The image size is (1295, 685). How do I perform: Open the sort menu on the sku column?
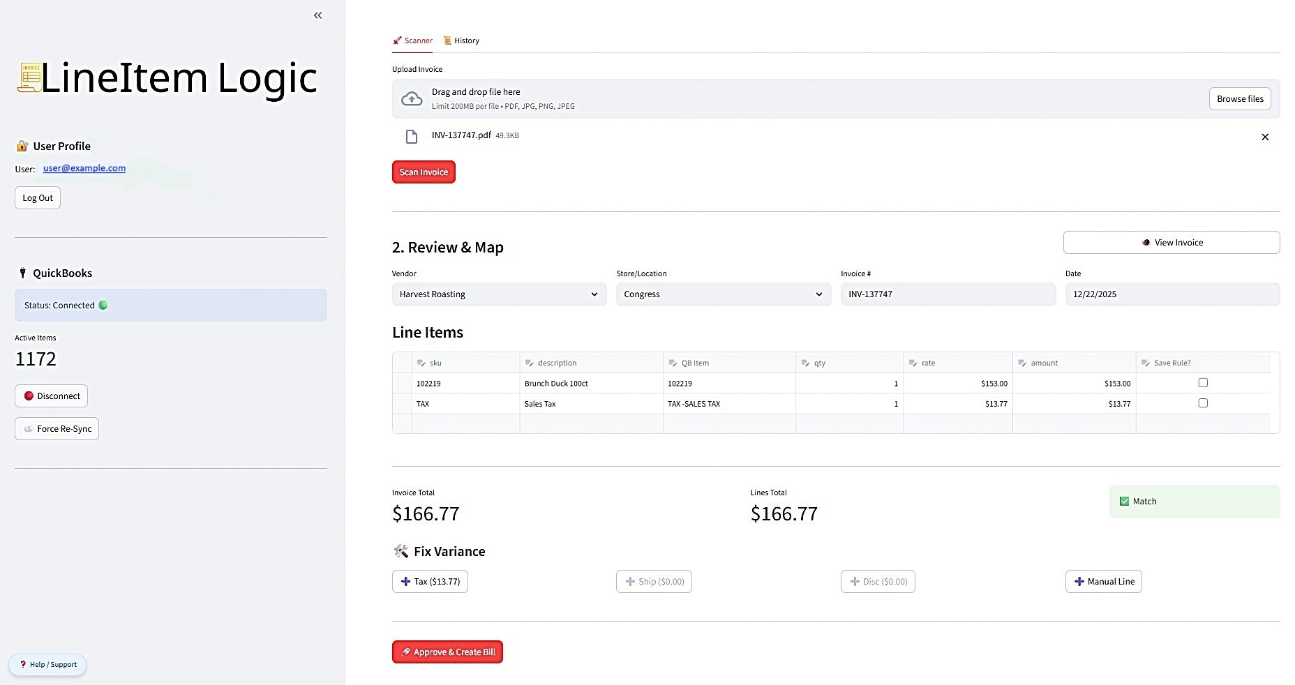420,363
